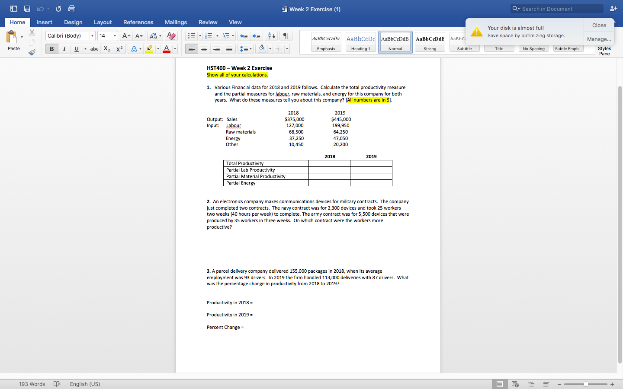
Task: Clear all formatting with the eraser icon
Action: pos(171,35)
